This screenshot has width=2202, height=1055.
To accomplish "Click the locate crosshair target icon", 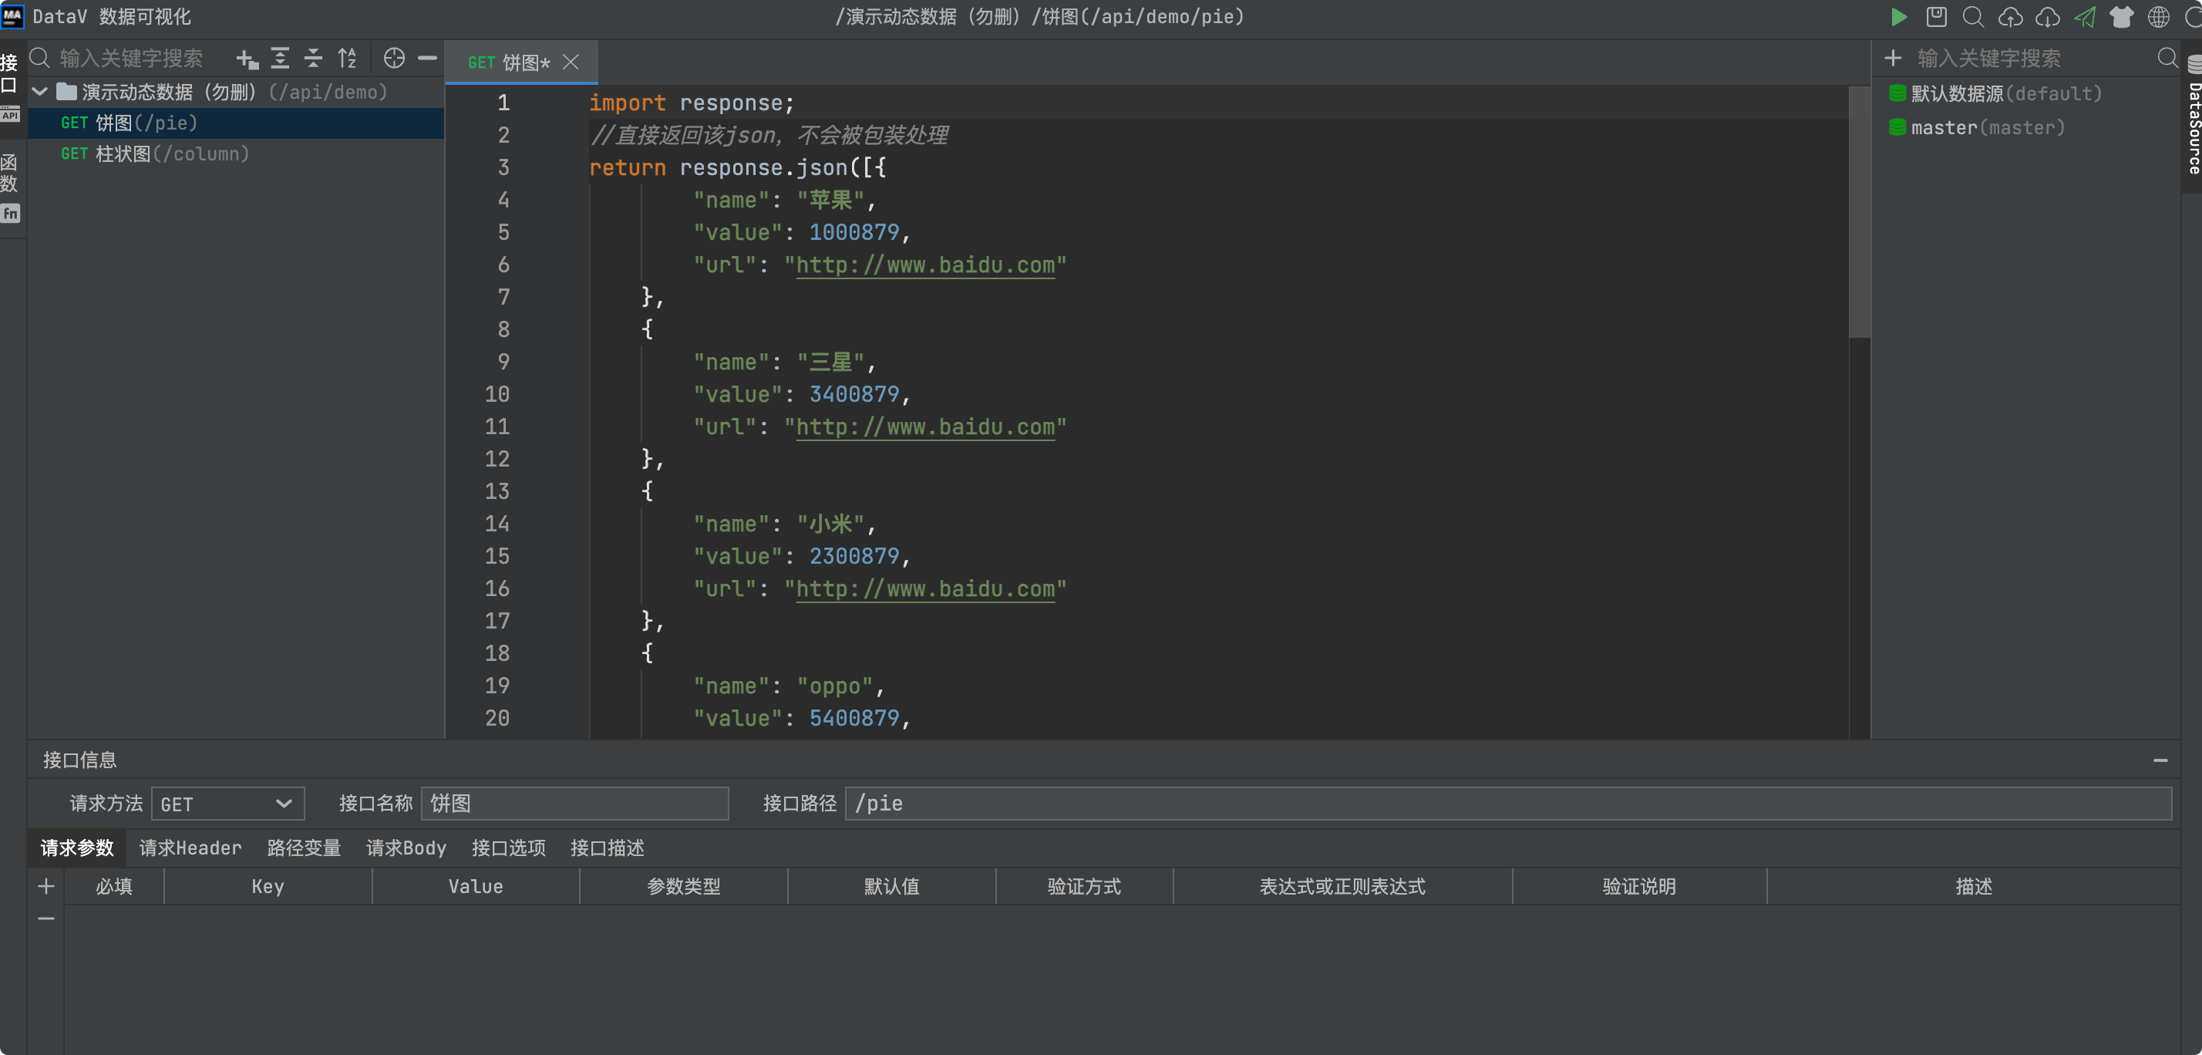I will click(x=394, y=59).
